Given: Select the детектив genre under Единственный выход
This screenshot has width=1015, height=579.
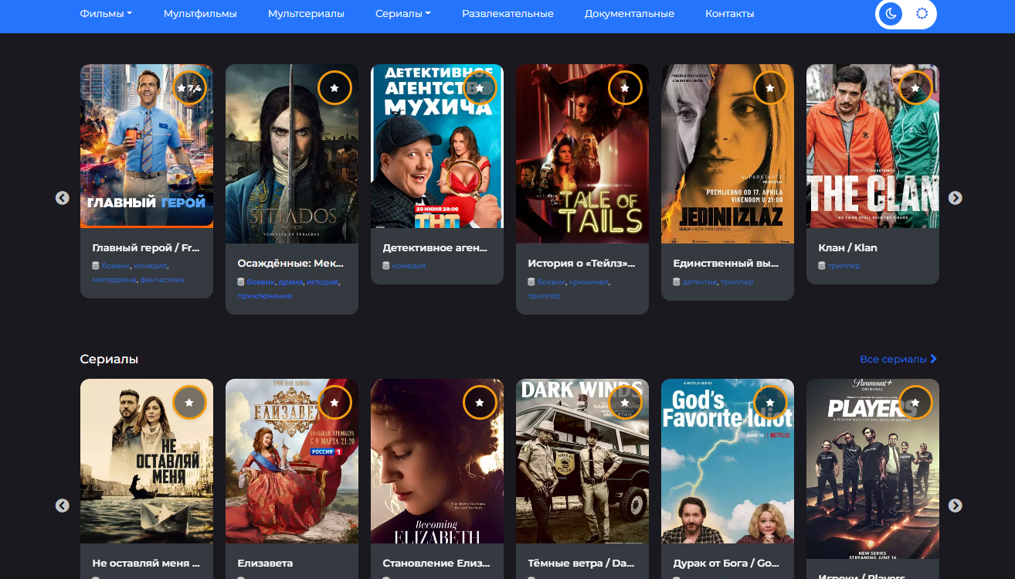Looking at the screenshot, I should click(700, 281).
